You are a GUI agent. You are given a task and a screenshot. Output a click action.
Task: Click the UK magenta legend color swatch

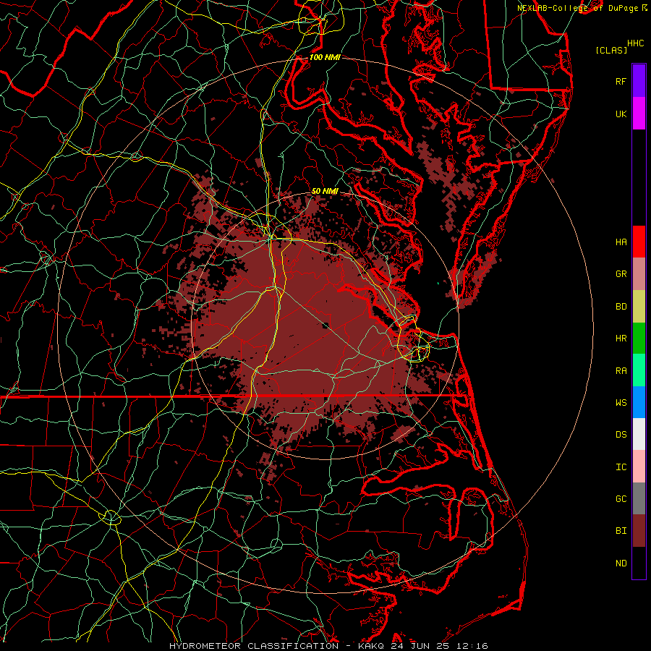tap(639, 114)
